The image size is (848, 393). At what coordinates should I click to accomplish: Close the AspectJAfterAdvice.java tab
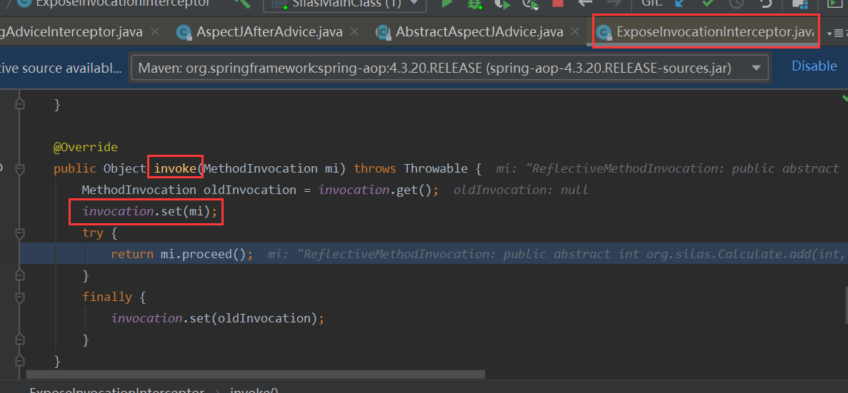(x=355, y=32)
